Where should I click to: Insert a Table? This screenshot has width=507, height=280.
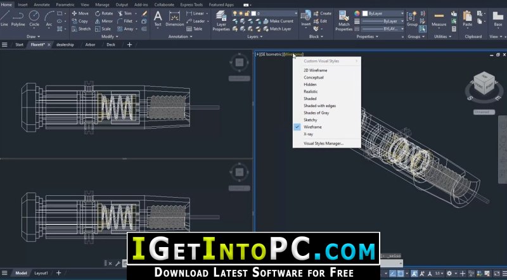195,29
